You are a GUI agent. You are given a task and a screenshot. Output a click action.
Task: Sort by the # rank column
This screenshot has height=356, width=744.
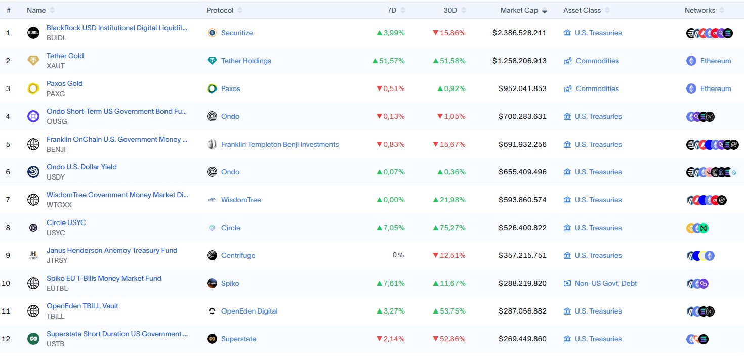tap(9, 10)
